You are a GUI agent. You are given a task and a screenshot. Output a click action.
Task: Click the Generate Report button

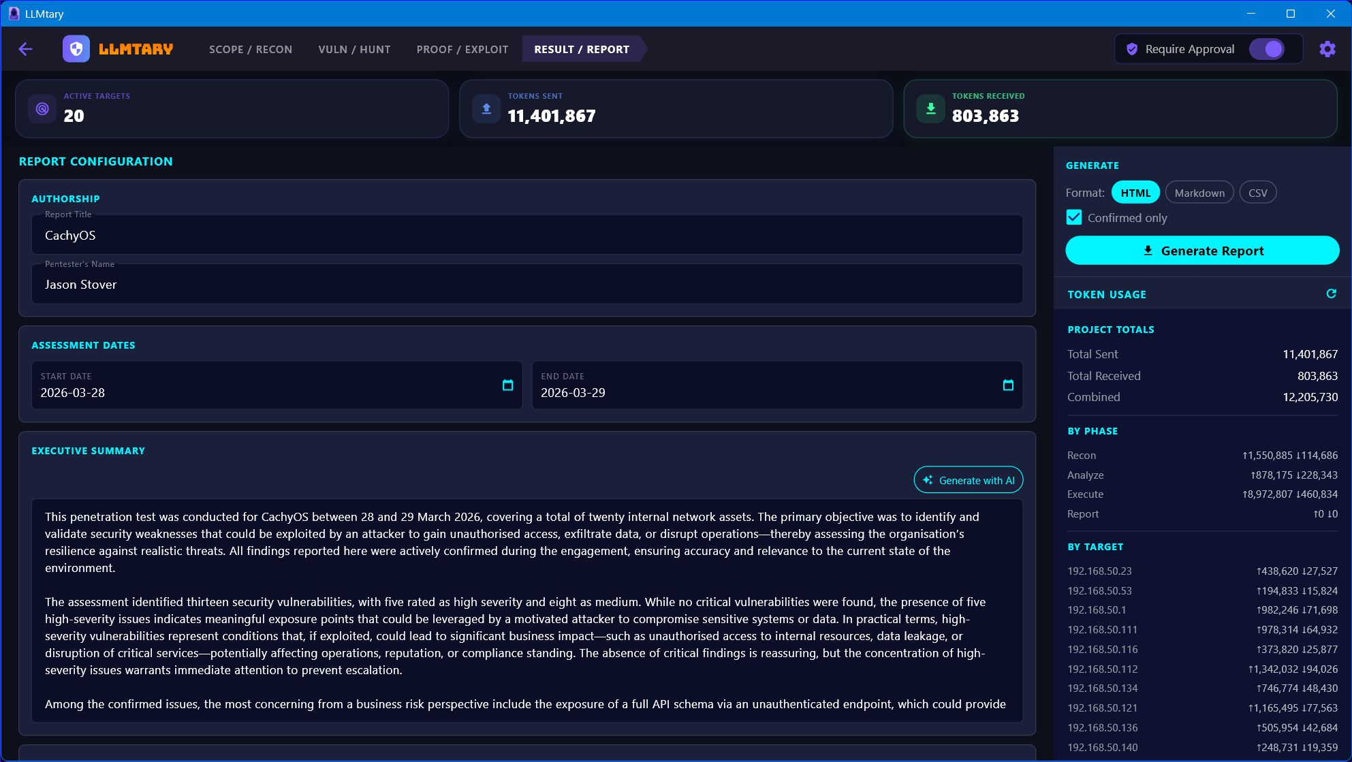1203,251
